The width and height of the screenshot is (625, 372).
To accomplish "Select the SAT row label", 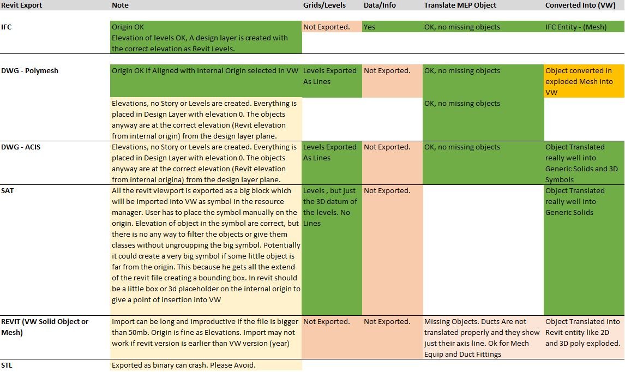I will point(8,190).
